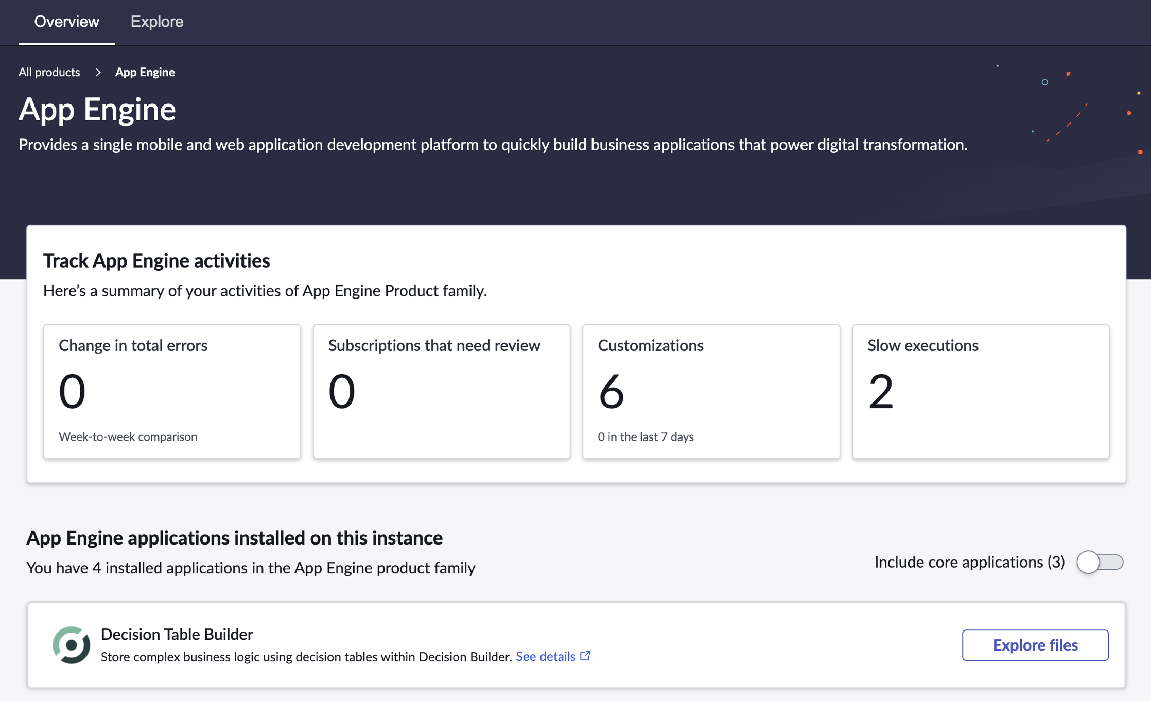Screen dimensions: 1151x701
Task: Click the Decision Table Builder app icon
Action: (72, 645)
